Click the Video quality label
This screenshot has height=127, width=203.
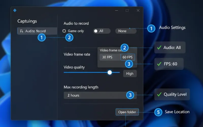point(74,67)
